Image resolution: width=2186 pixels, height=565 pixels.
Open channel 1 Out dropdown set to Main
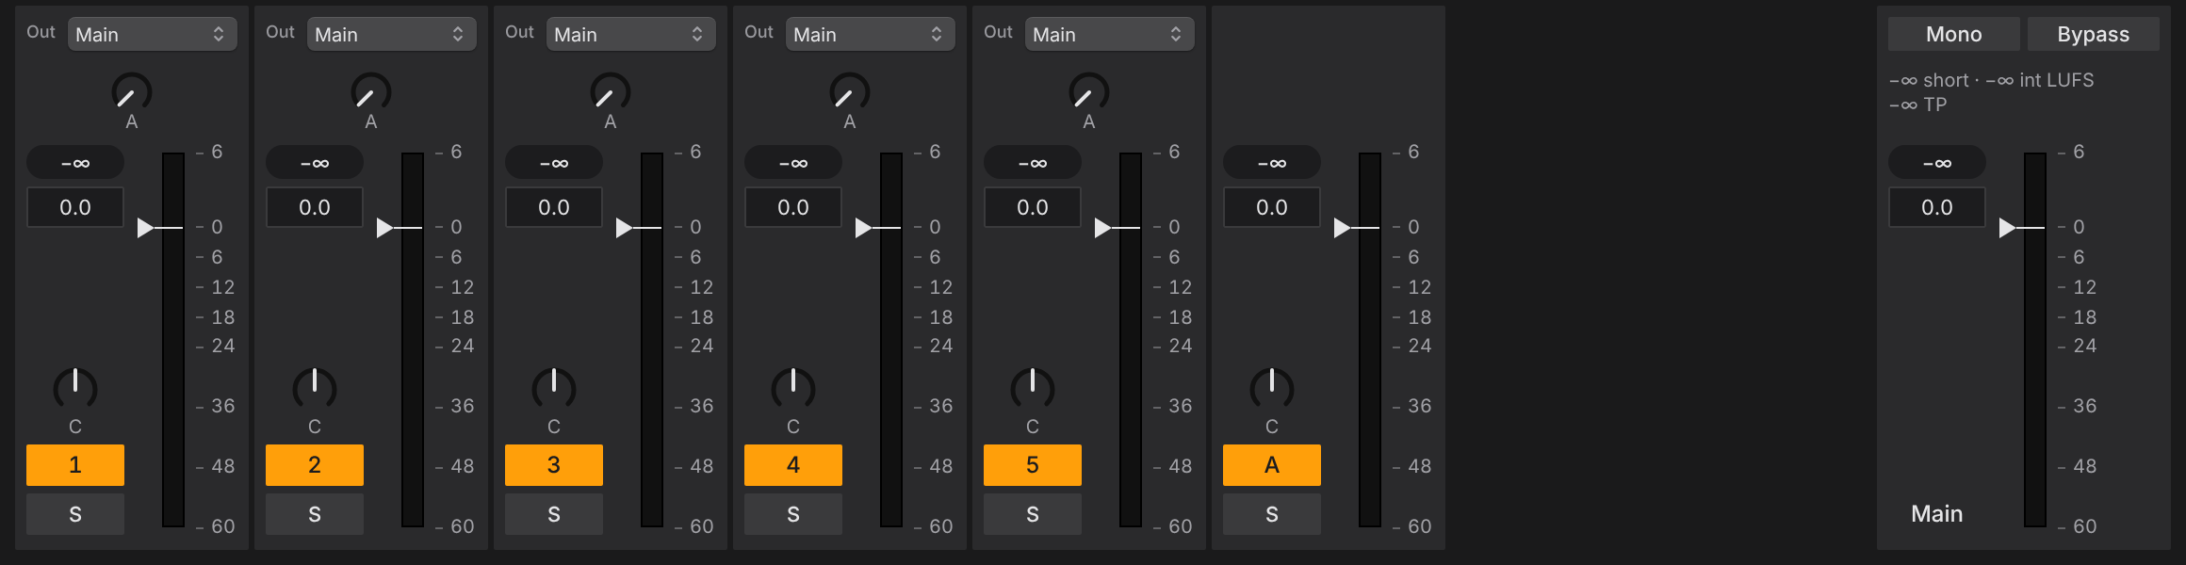coord(152,35)
